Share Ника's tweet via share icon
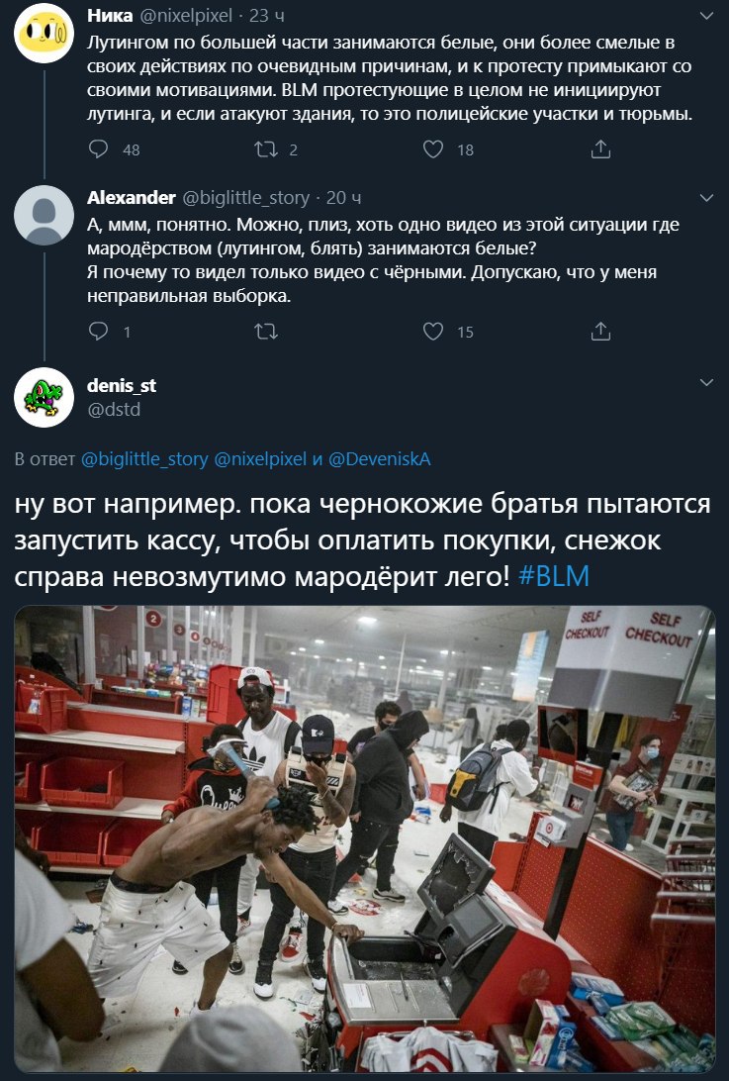The height and width of the screenshot is (1081, 729). (x=600, y=148)
